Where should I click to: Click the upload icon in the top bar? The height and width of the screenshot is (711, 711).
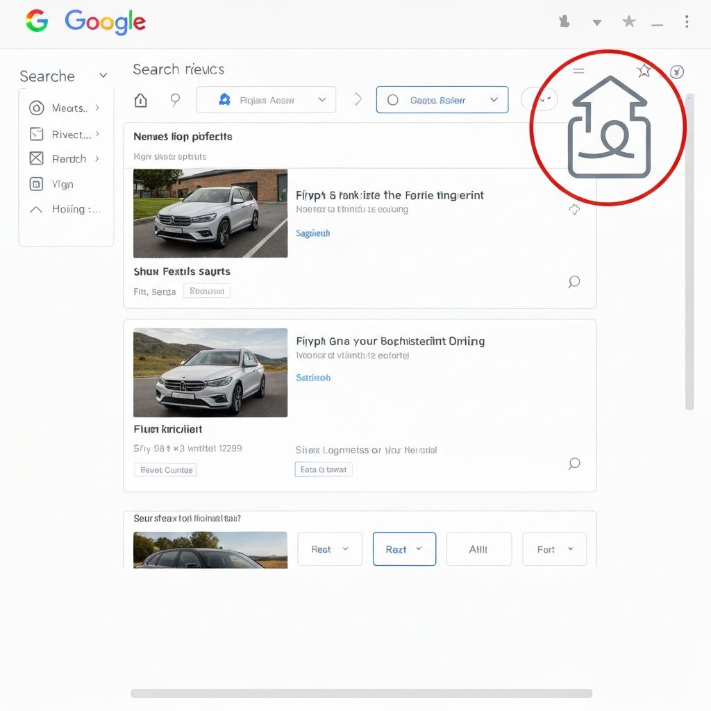(564, 20)
